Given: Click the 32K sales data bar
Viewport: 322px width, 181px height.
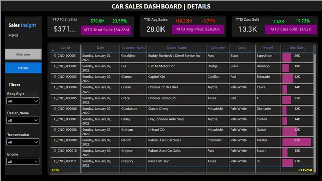Looking at the screenshot, I should click(x=288, y=78).
